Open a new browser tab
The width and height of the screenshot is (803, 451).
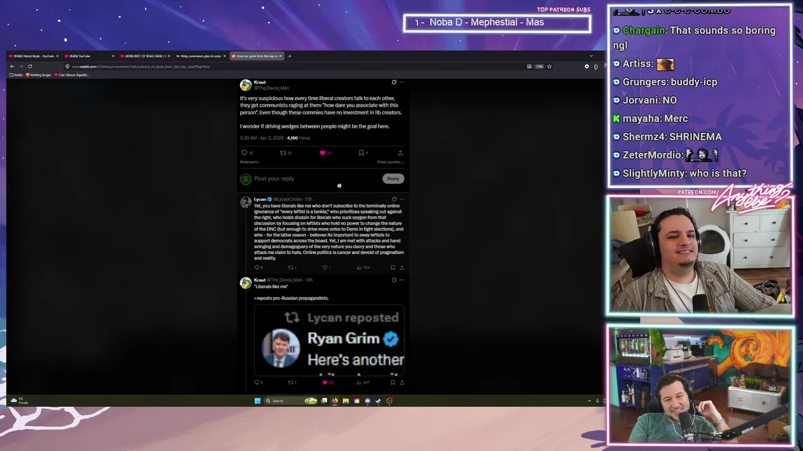(x=289, y=56)
